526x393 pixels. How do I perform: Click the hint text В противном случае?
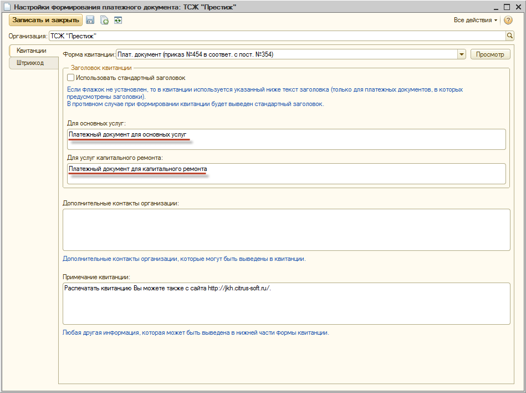[x=195, y=104]
